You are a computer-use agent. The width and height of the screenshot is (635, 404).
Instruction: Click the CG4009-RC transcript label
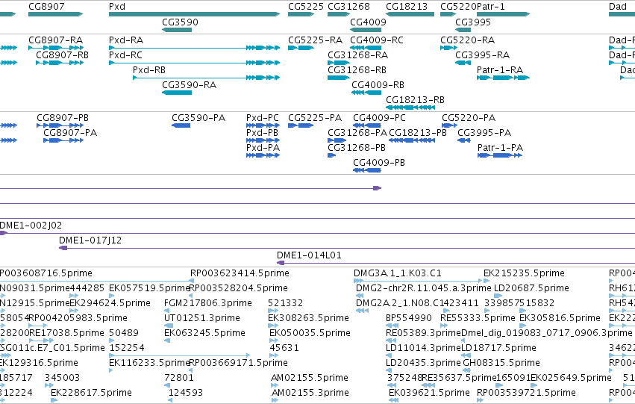377,40
